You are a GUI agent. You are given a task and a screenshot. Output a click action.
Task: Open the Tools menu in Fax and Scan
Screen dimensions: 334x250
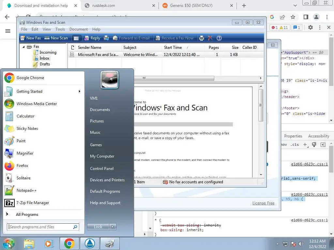tap(60, 29)
